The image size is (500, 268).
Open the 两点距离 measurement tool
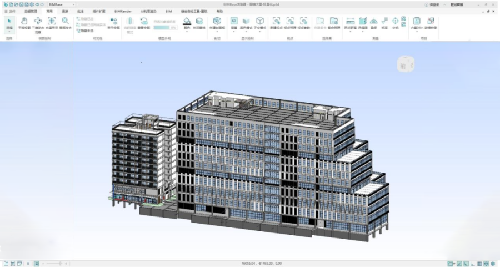point(350,23)
